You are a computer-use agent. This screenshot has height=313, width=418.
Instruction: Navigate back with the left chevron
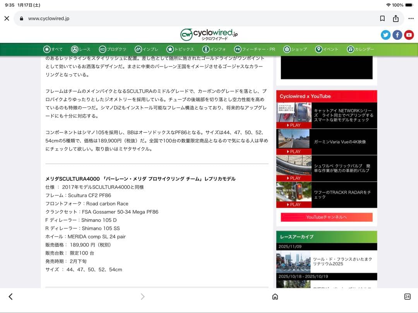(10, 297)
